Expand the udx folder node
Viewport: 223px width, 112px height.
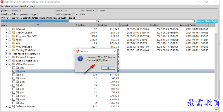click(6, 43)
